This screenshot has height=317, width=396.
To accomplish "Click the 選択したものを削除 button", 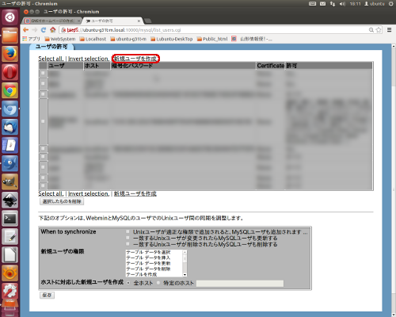I will click(x=62, y=201).
